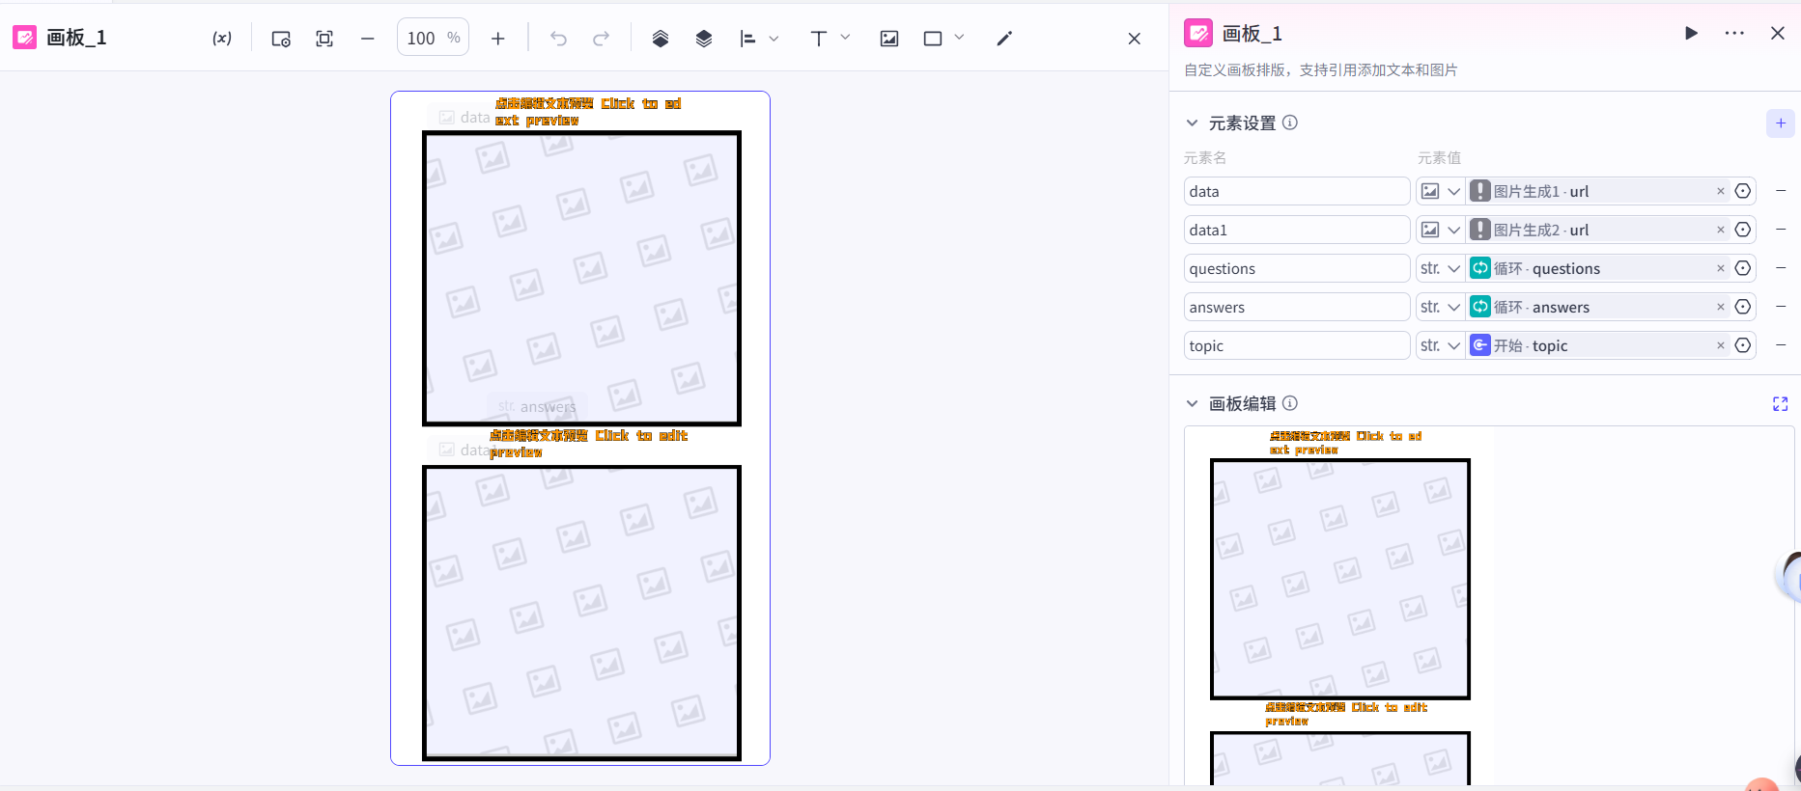Redo the last canvas action

pyautogui.click(x=601, y=39)
